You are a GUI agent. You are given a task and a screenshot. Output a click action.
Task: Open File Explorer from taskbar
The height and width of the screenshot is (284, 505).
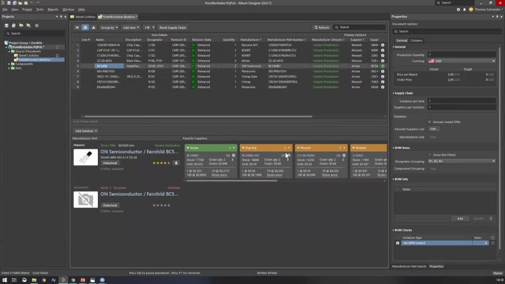34,280
